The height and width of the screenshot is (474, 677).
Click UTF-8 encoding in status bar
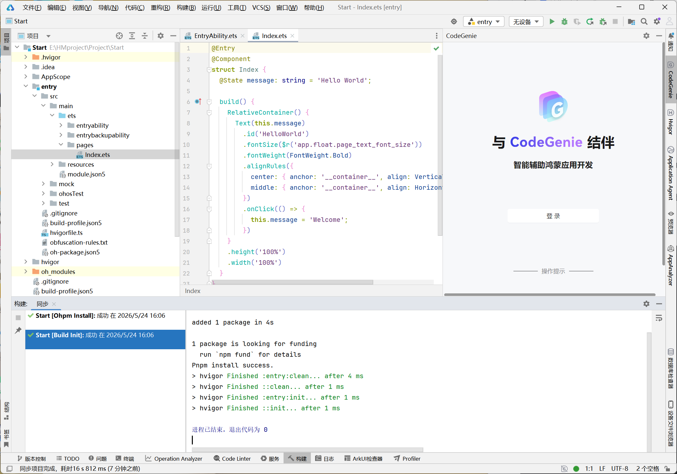tap(619, 468)
